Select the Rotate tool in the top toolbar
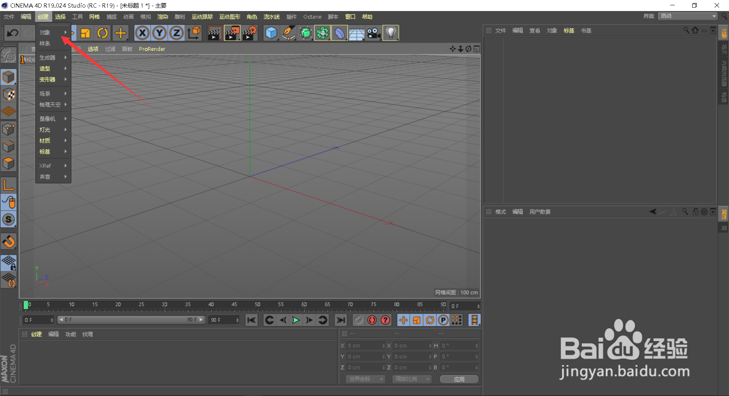The image size is (729, 396). pyautogui.click(x=103, y=33)
